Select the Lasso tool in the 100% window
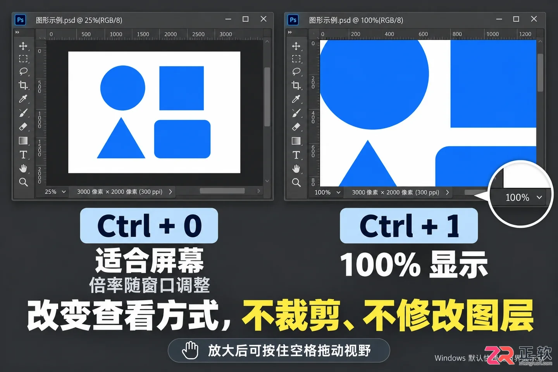Image resolution: width=558 pixels, height=372 pixels. 296,72
